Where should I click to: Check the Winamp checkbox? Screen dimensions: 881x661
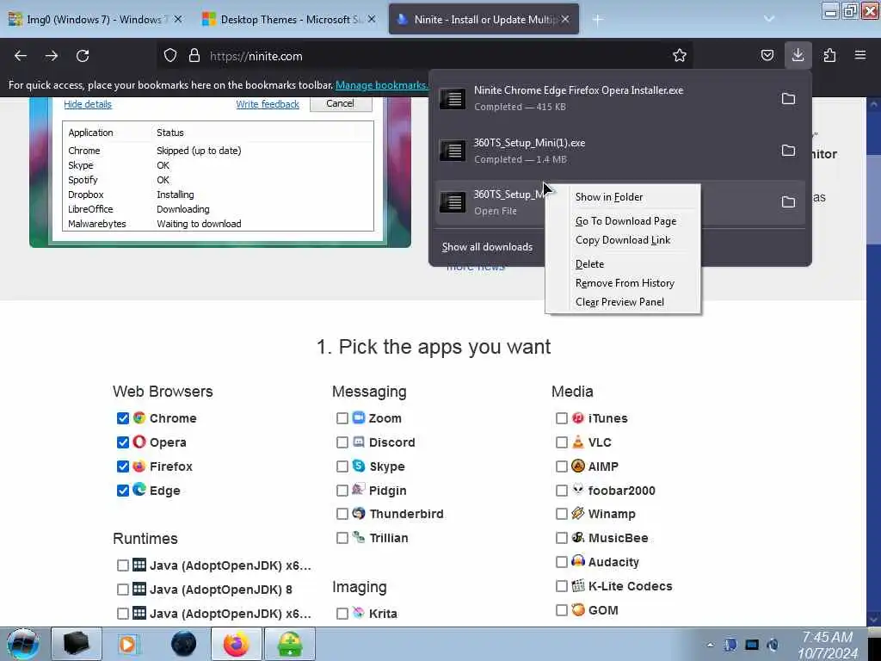[561, 514]
